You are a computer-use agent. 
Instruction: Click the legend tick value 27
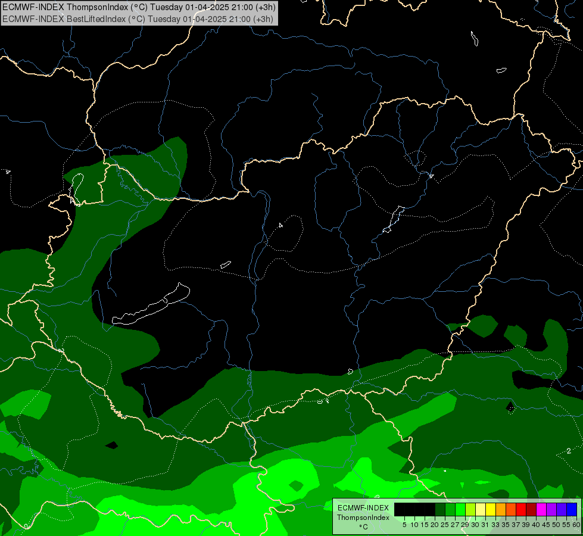455,525
